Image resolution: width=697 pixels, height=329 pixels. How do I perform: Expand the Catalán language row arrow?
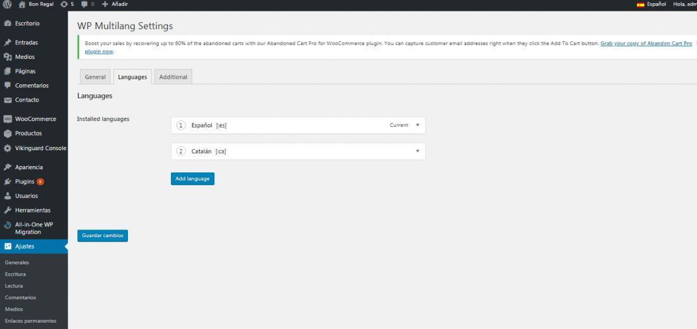pos(418,151)
